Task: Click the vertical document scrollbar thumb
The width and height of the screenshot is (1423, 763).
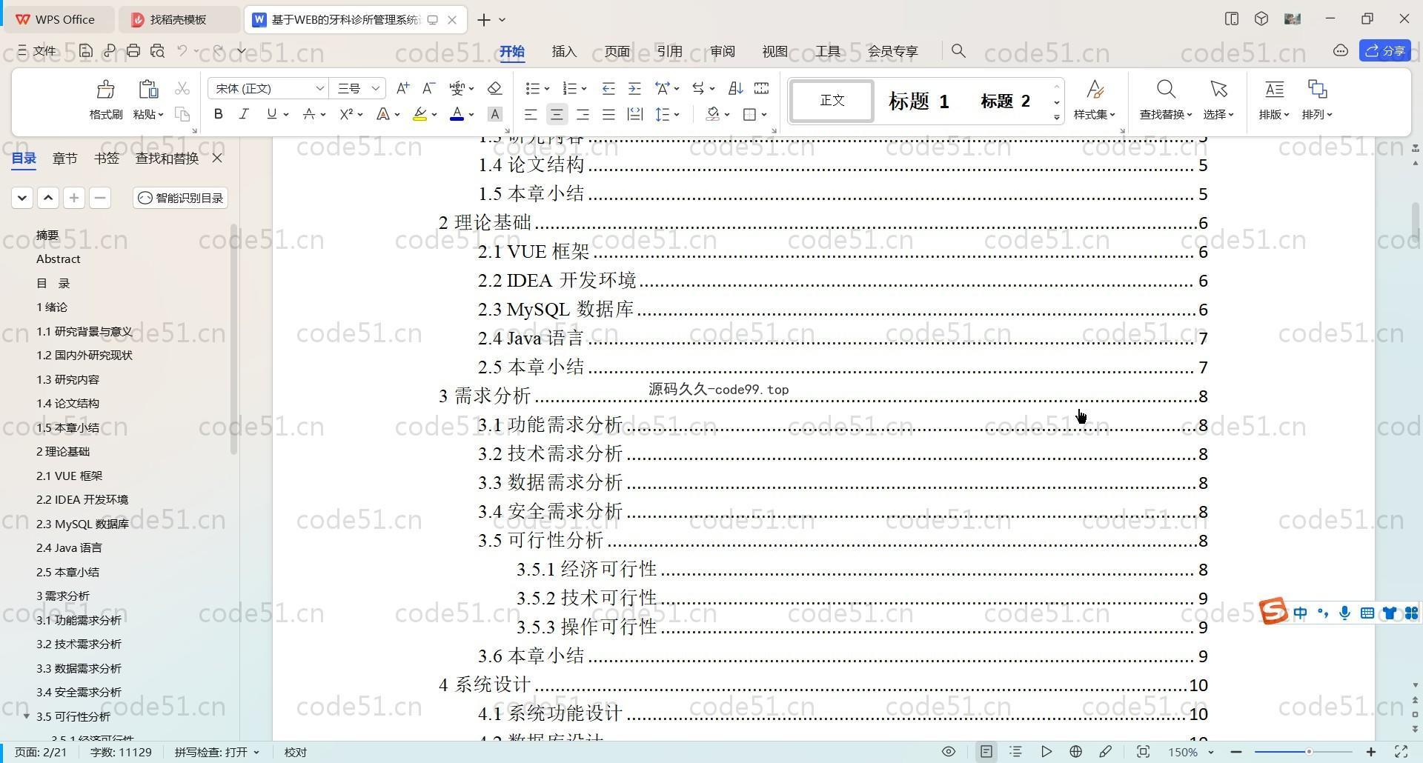Action: pos(1416,222)
